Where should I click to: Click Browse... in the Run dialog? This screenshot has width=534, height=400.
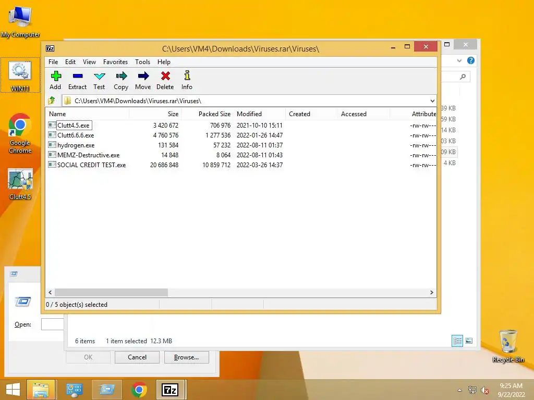pos(186,357)
